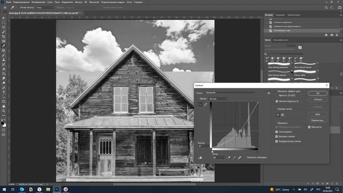Select the Type tool
The image size is (343, 193).
click(x=4, y=92)
